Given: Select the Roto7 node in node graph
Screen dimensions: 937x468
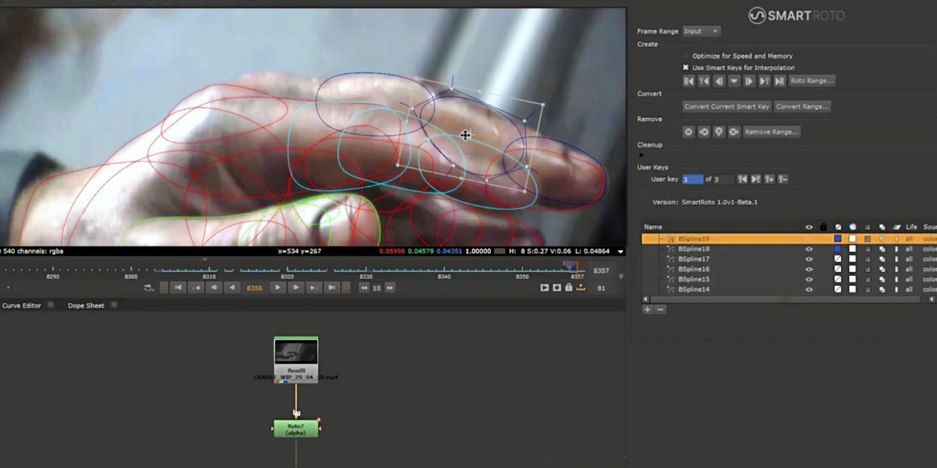Looking at the screenshot, I should pyautogui.click(x=296, y=429).
